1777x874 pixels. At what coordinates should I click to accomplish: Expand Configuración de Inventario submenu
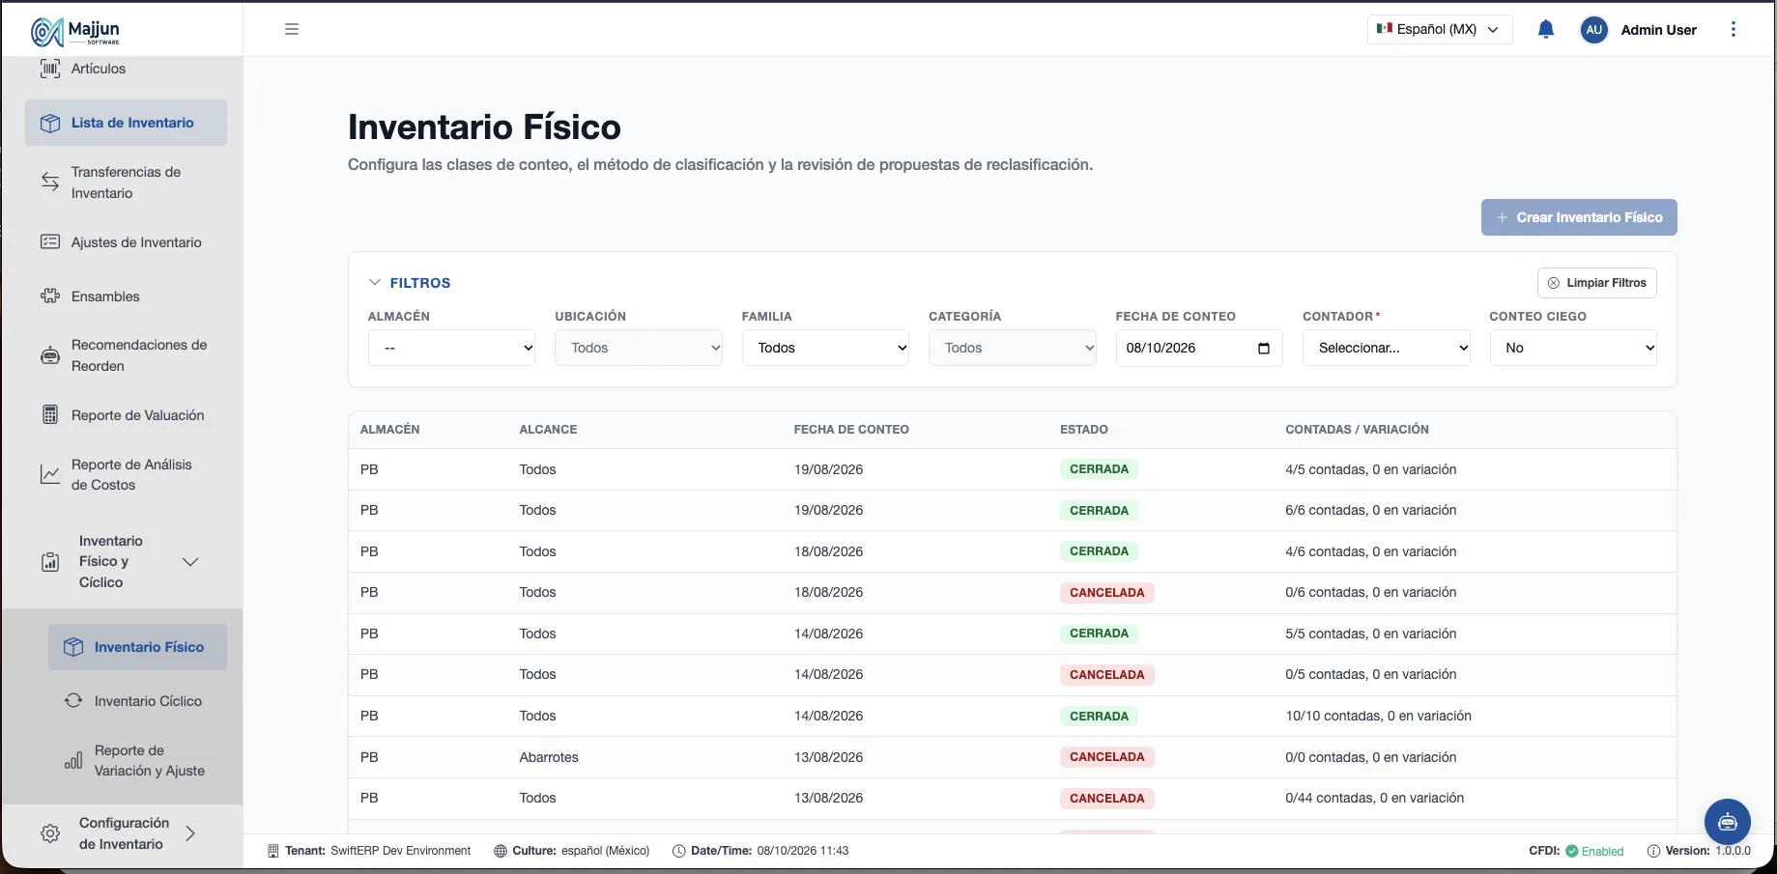(x=190, y=833)
